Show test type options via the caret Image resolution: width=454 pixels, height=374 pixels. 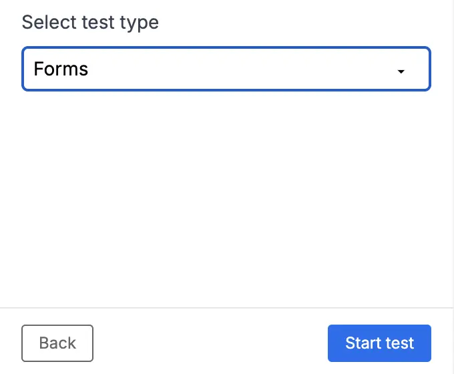401,71
